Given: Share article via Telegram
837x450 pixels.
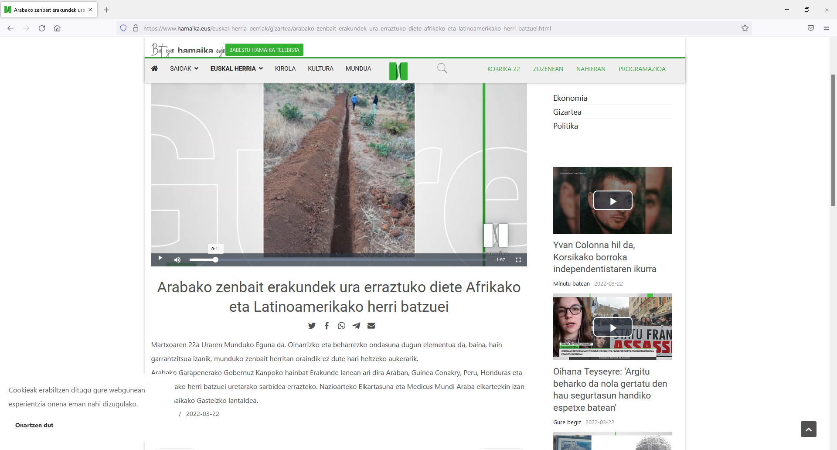Looking at the screenshot, I should (x=357, y=326).
